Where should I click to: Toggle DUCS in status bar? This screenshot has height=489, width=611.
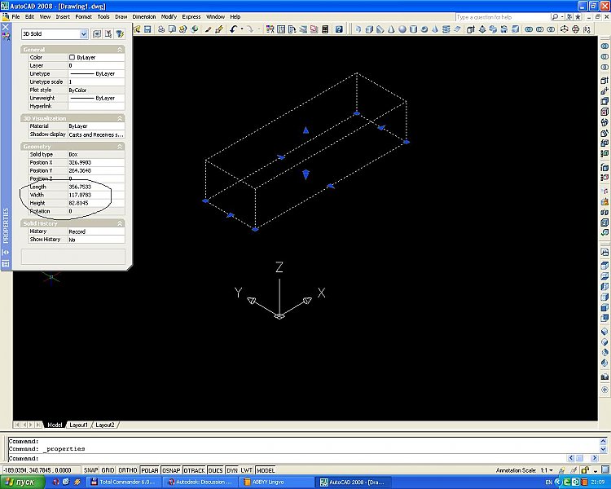click(x=216, y=470)
